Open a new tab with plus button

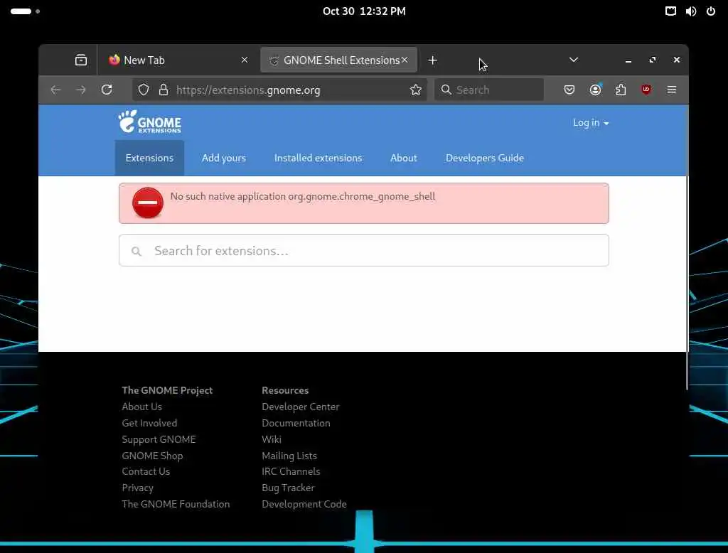[432, 60]
